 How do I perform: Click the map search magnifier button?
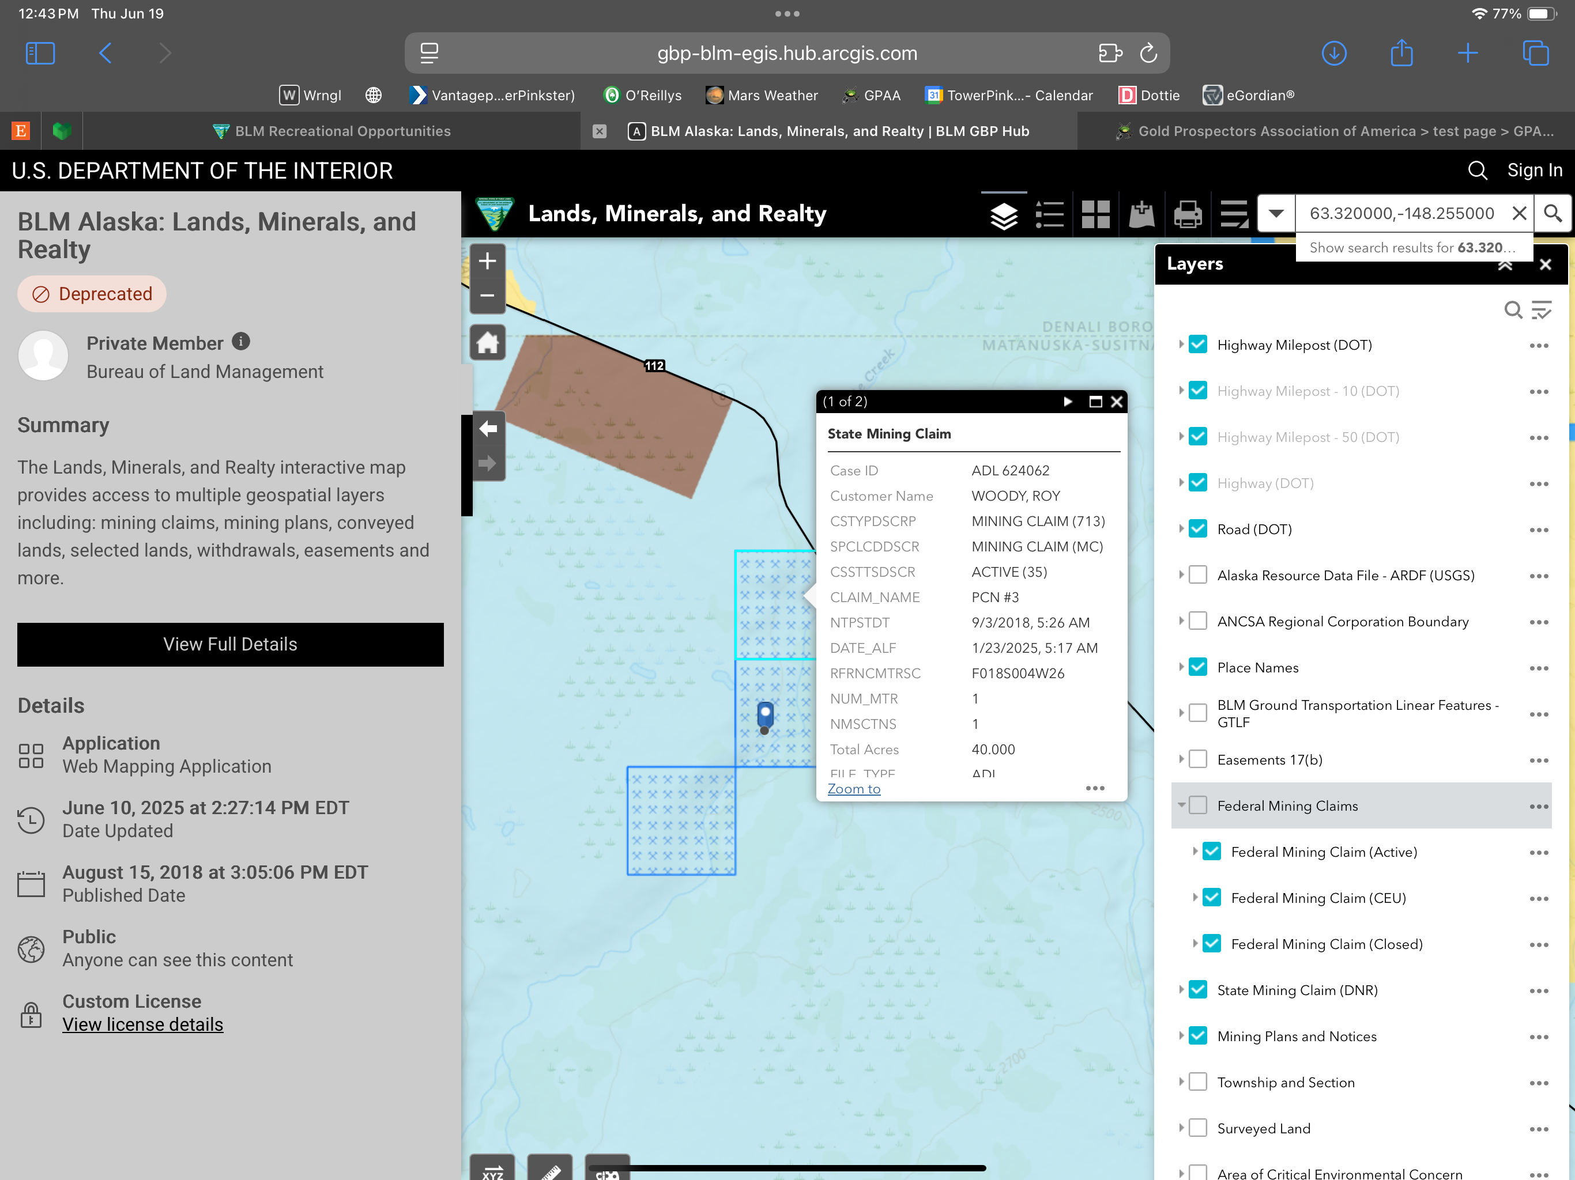[1553, 214]
